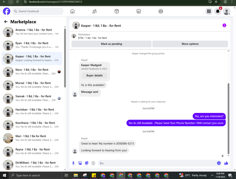
Task: Open Sticky Notes from taskbar
Action: [94, 175]
